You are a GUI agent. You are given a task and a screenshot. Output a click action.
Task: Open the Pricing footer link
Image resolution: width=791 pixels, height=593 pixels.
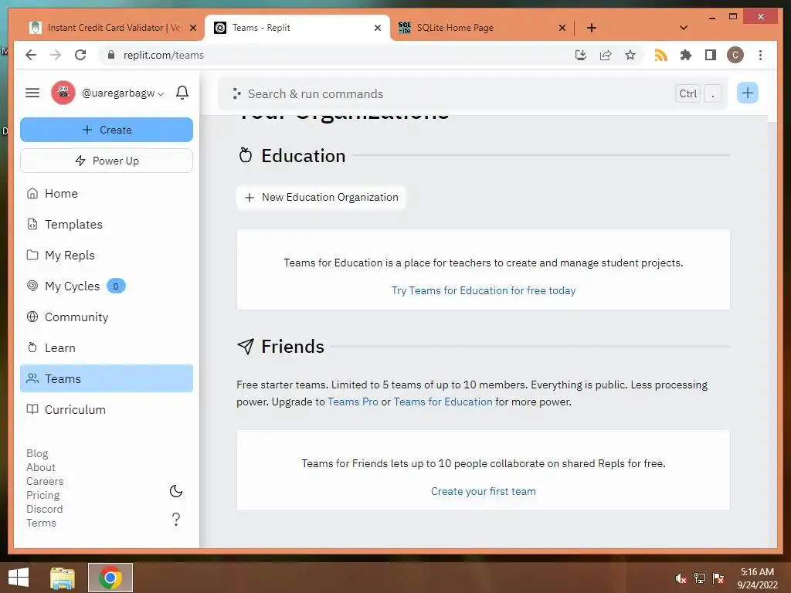coord(43,495)
